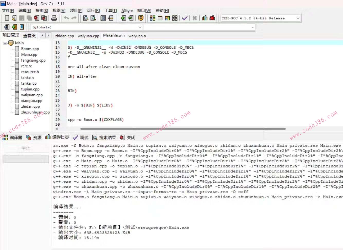Viewport: 343px width, 250px height.
Task: Open the AStyle menu
Action: point(127,11)
